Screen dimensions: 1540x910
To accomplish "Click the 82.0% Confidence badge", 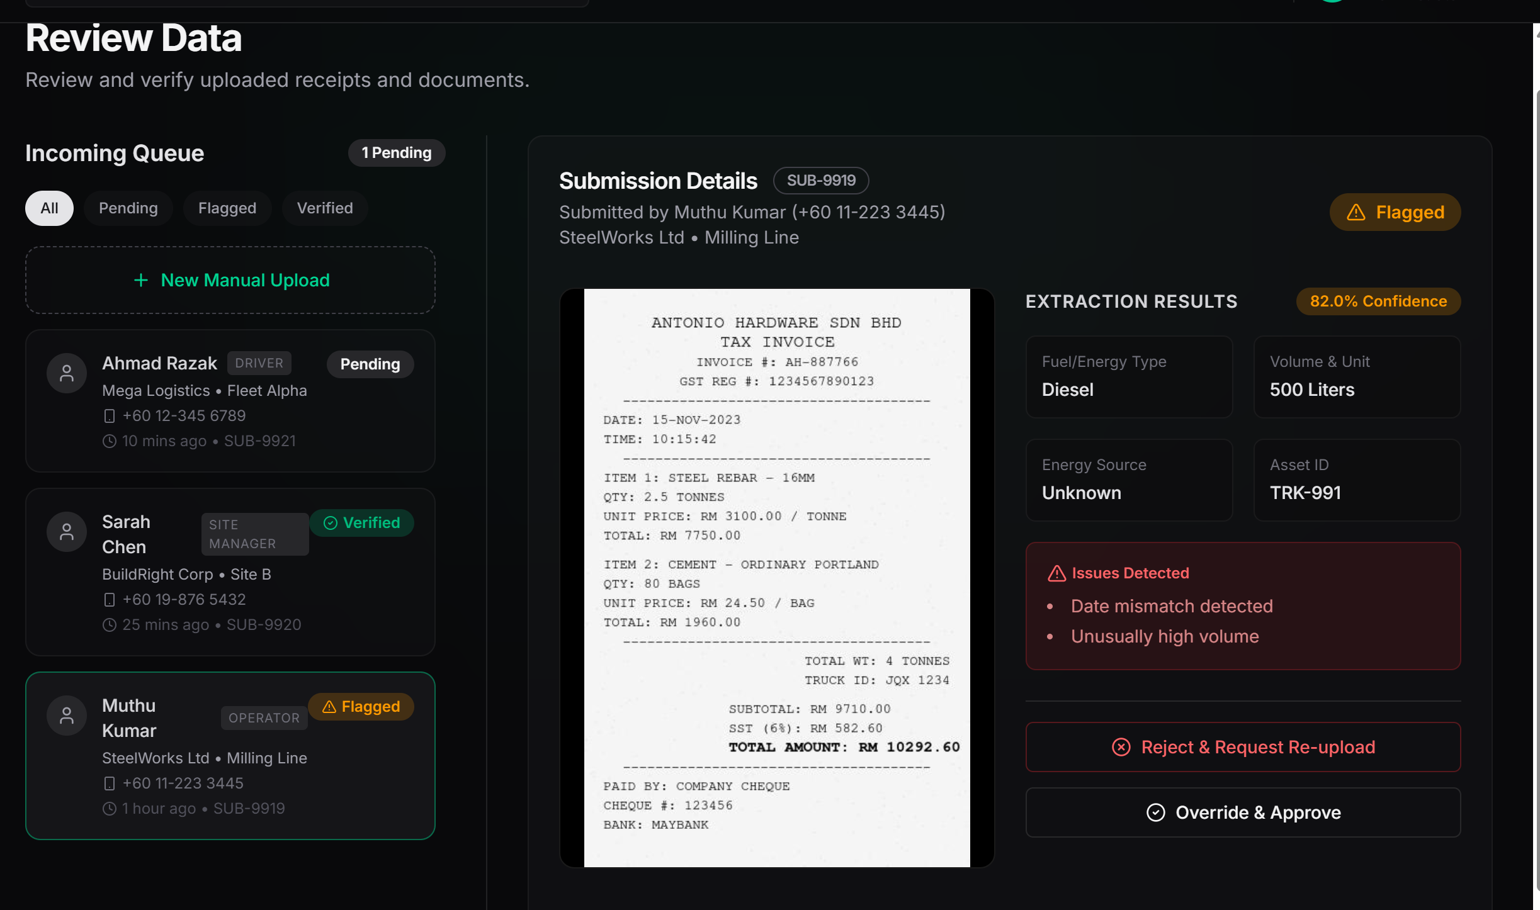I will click(x=1378, y=301).
